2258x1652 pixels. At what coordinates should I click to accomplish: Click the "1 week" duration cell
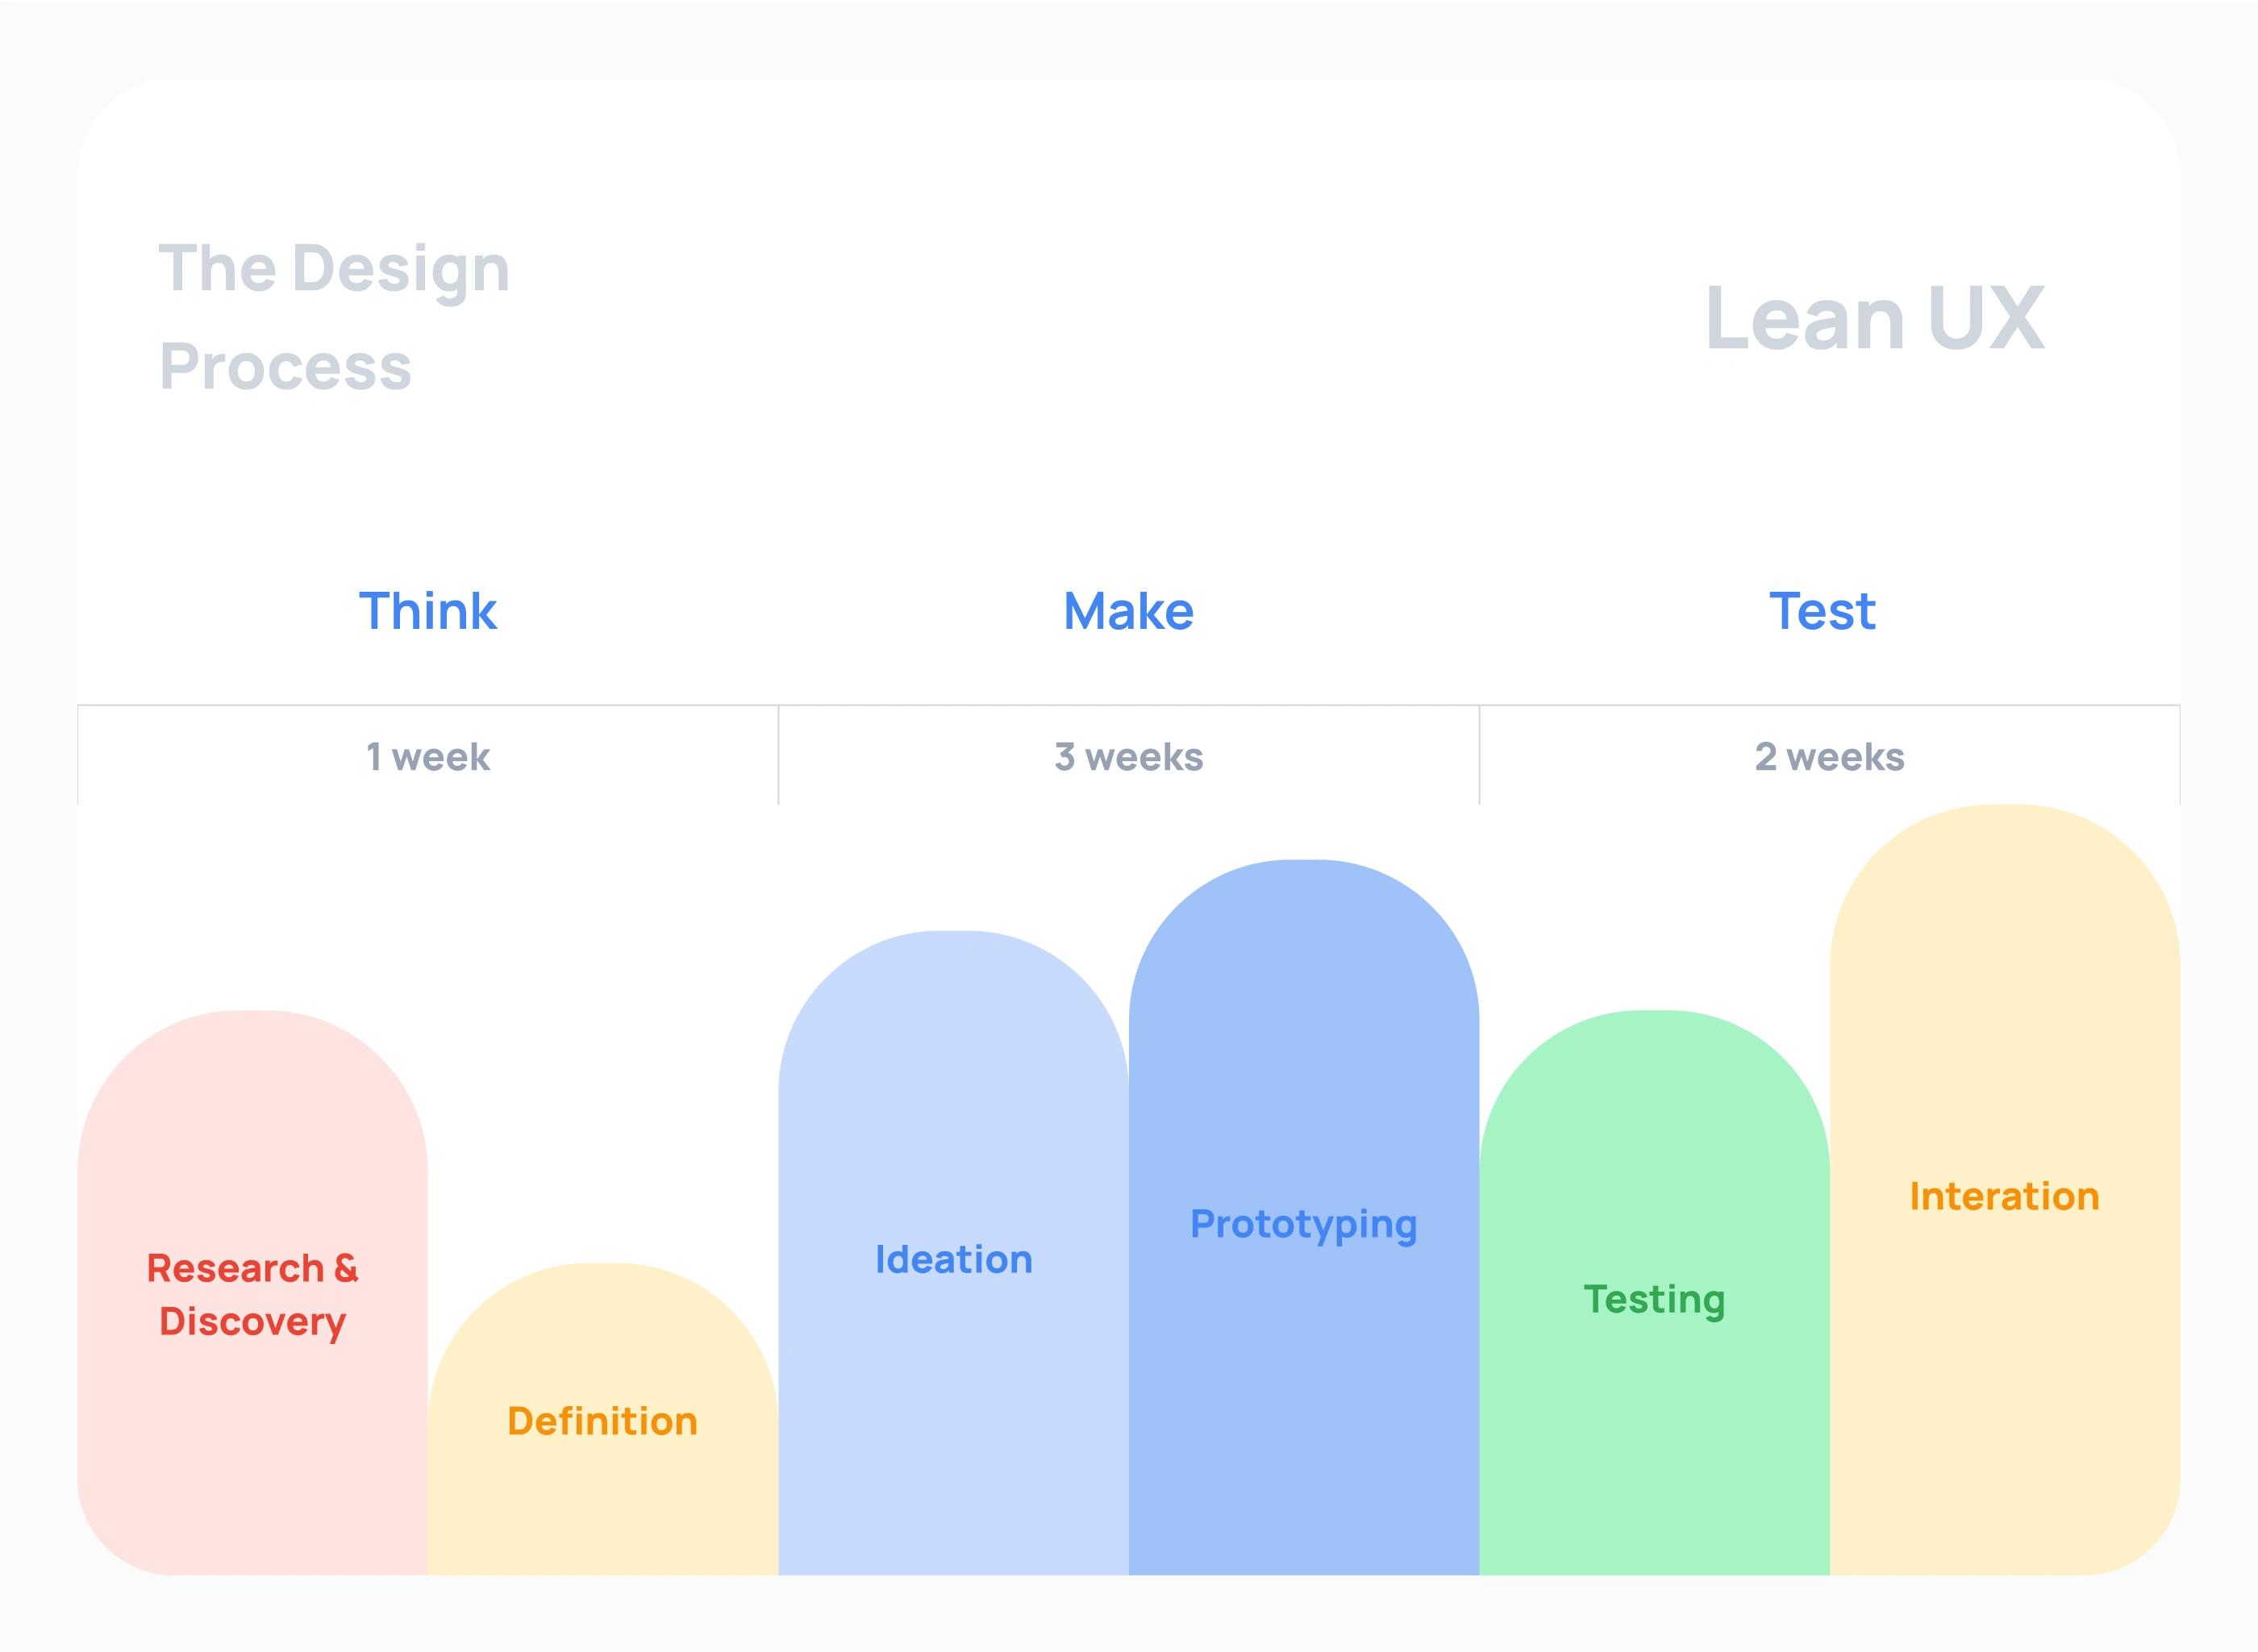(428, 757)
